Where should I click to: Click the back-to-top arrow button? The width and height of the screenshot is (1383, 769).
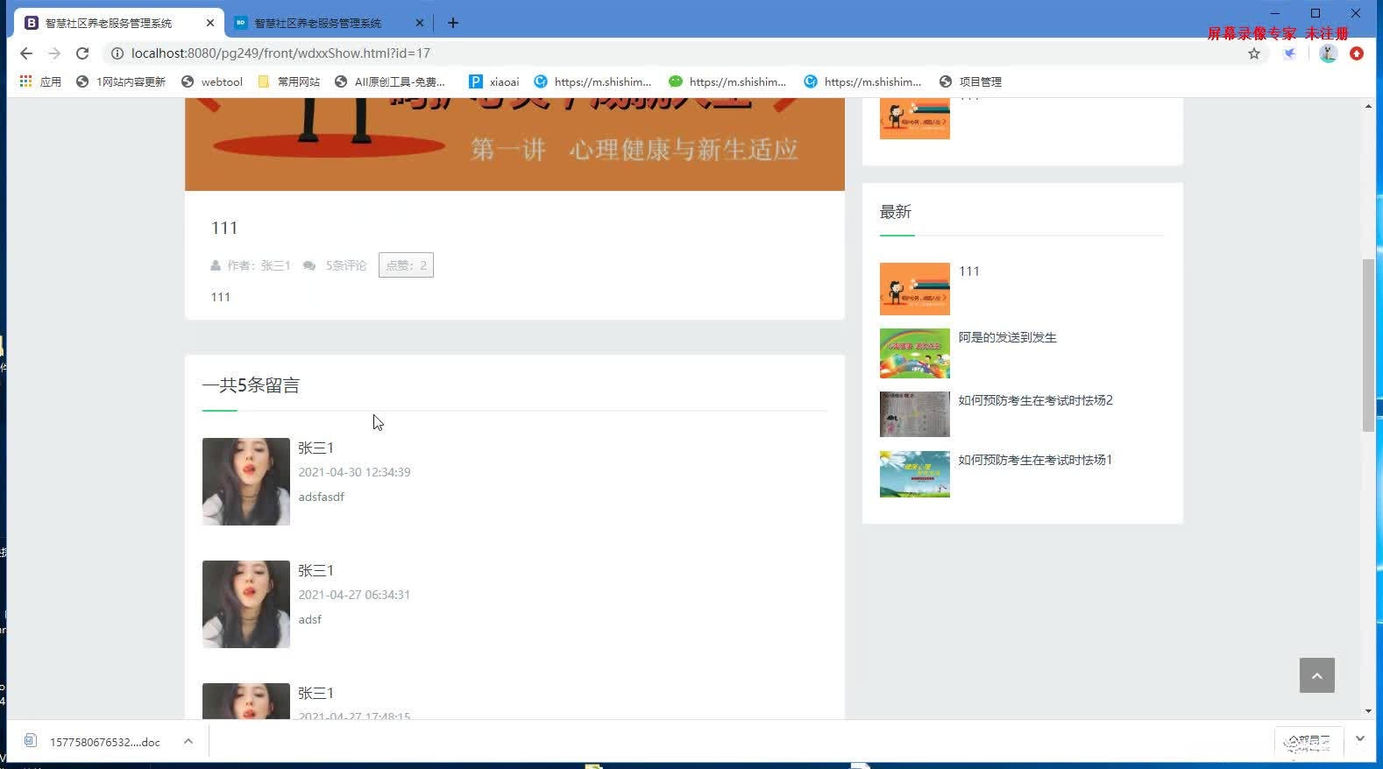(1316, 675)
